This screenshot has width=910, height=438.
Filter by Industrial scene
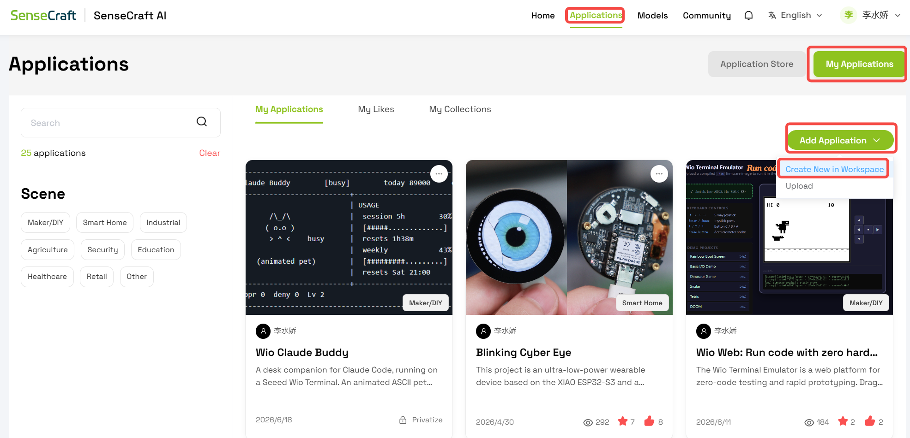click(163, 223)
